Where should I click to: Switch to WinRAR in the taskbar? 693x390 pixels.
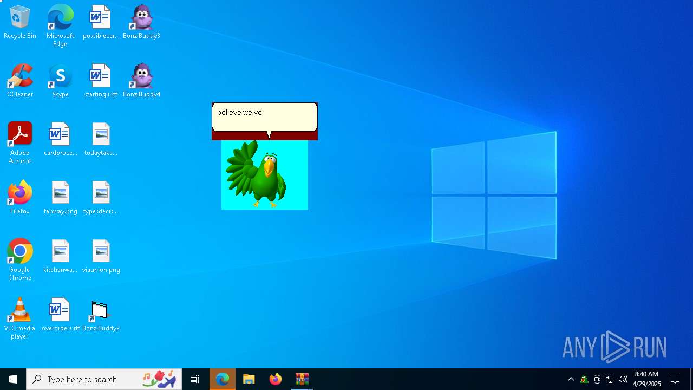302,379
